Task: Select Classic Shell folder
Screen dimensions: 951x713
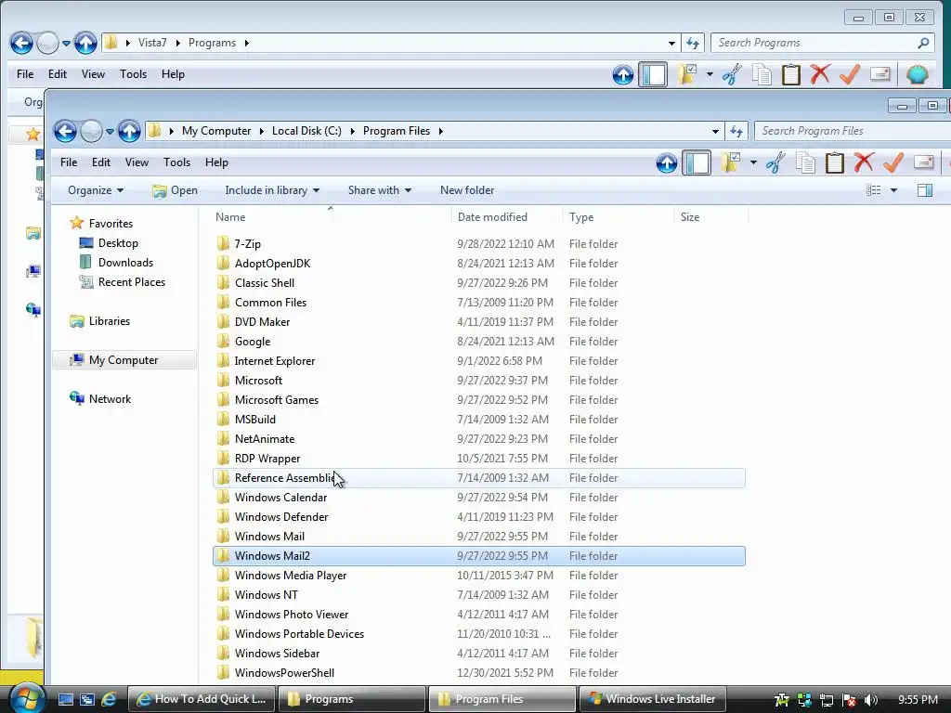Action: coord(264,283)
